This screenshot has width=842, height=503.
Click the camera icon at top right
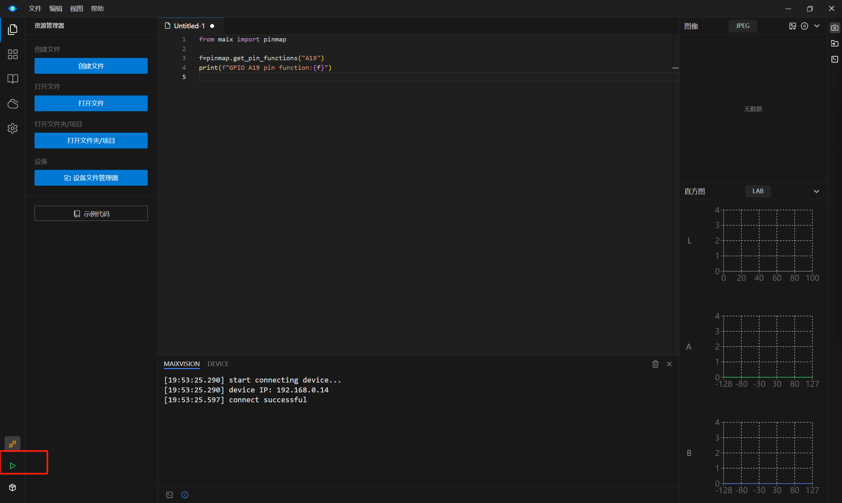coord(834,27)
